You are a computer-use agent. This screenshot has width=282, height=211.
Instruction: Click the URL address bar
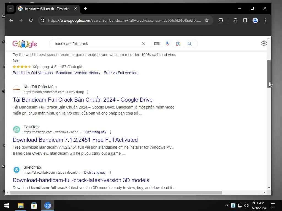[124, 20]
